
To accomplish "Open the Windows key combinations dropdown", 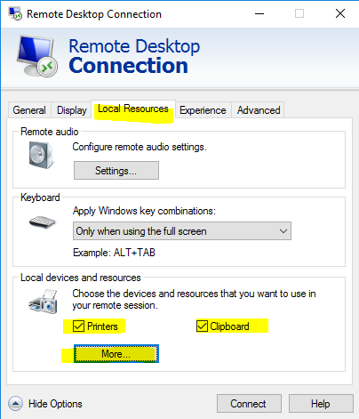I will (x=182, y=231).
